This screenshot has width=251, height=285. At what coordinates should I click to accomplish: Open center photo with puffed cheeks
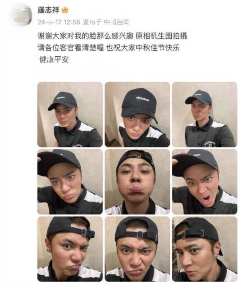[137, 182]
